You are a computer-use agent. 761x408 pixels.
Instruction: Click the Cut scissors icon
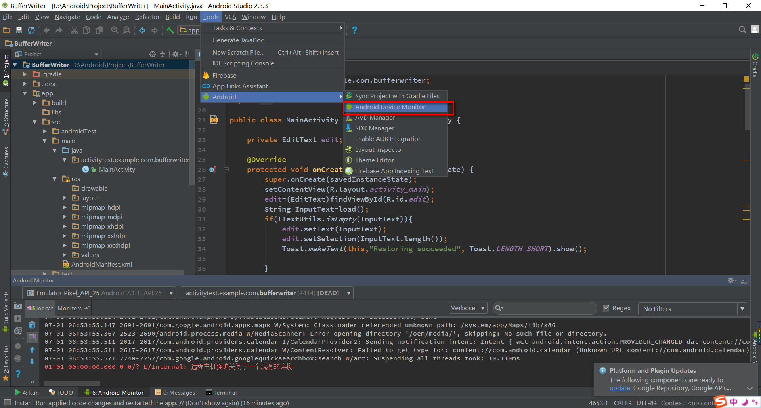tap(74, 30)
